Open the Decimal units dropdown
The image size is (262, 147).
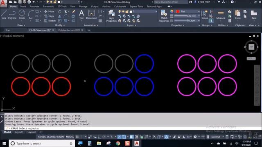(217, 137)
